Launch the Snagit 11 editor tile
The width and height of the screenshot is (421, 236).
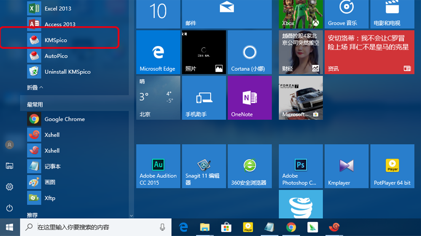tap(204, 166)
